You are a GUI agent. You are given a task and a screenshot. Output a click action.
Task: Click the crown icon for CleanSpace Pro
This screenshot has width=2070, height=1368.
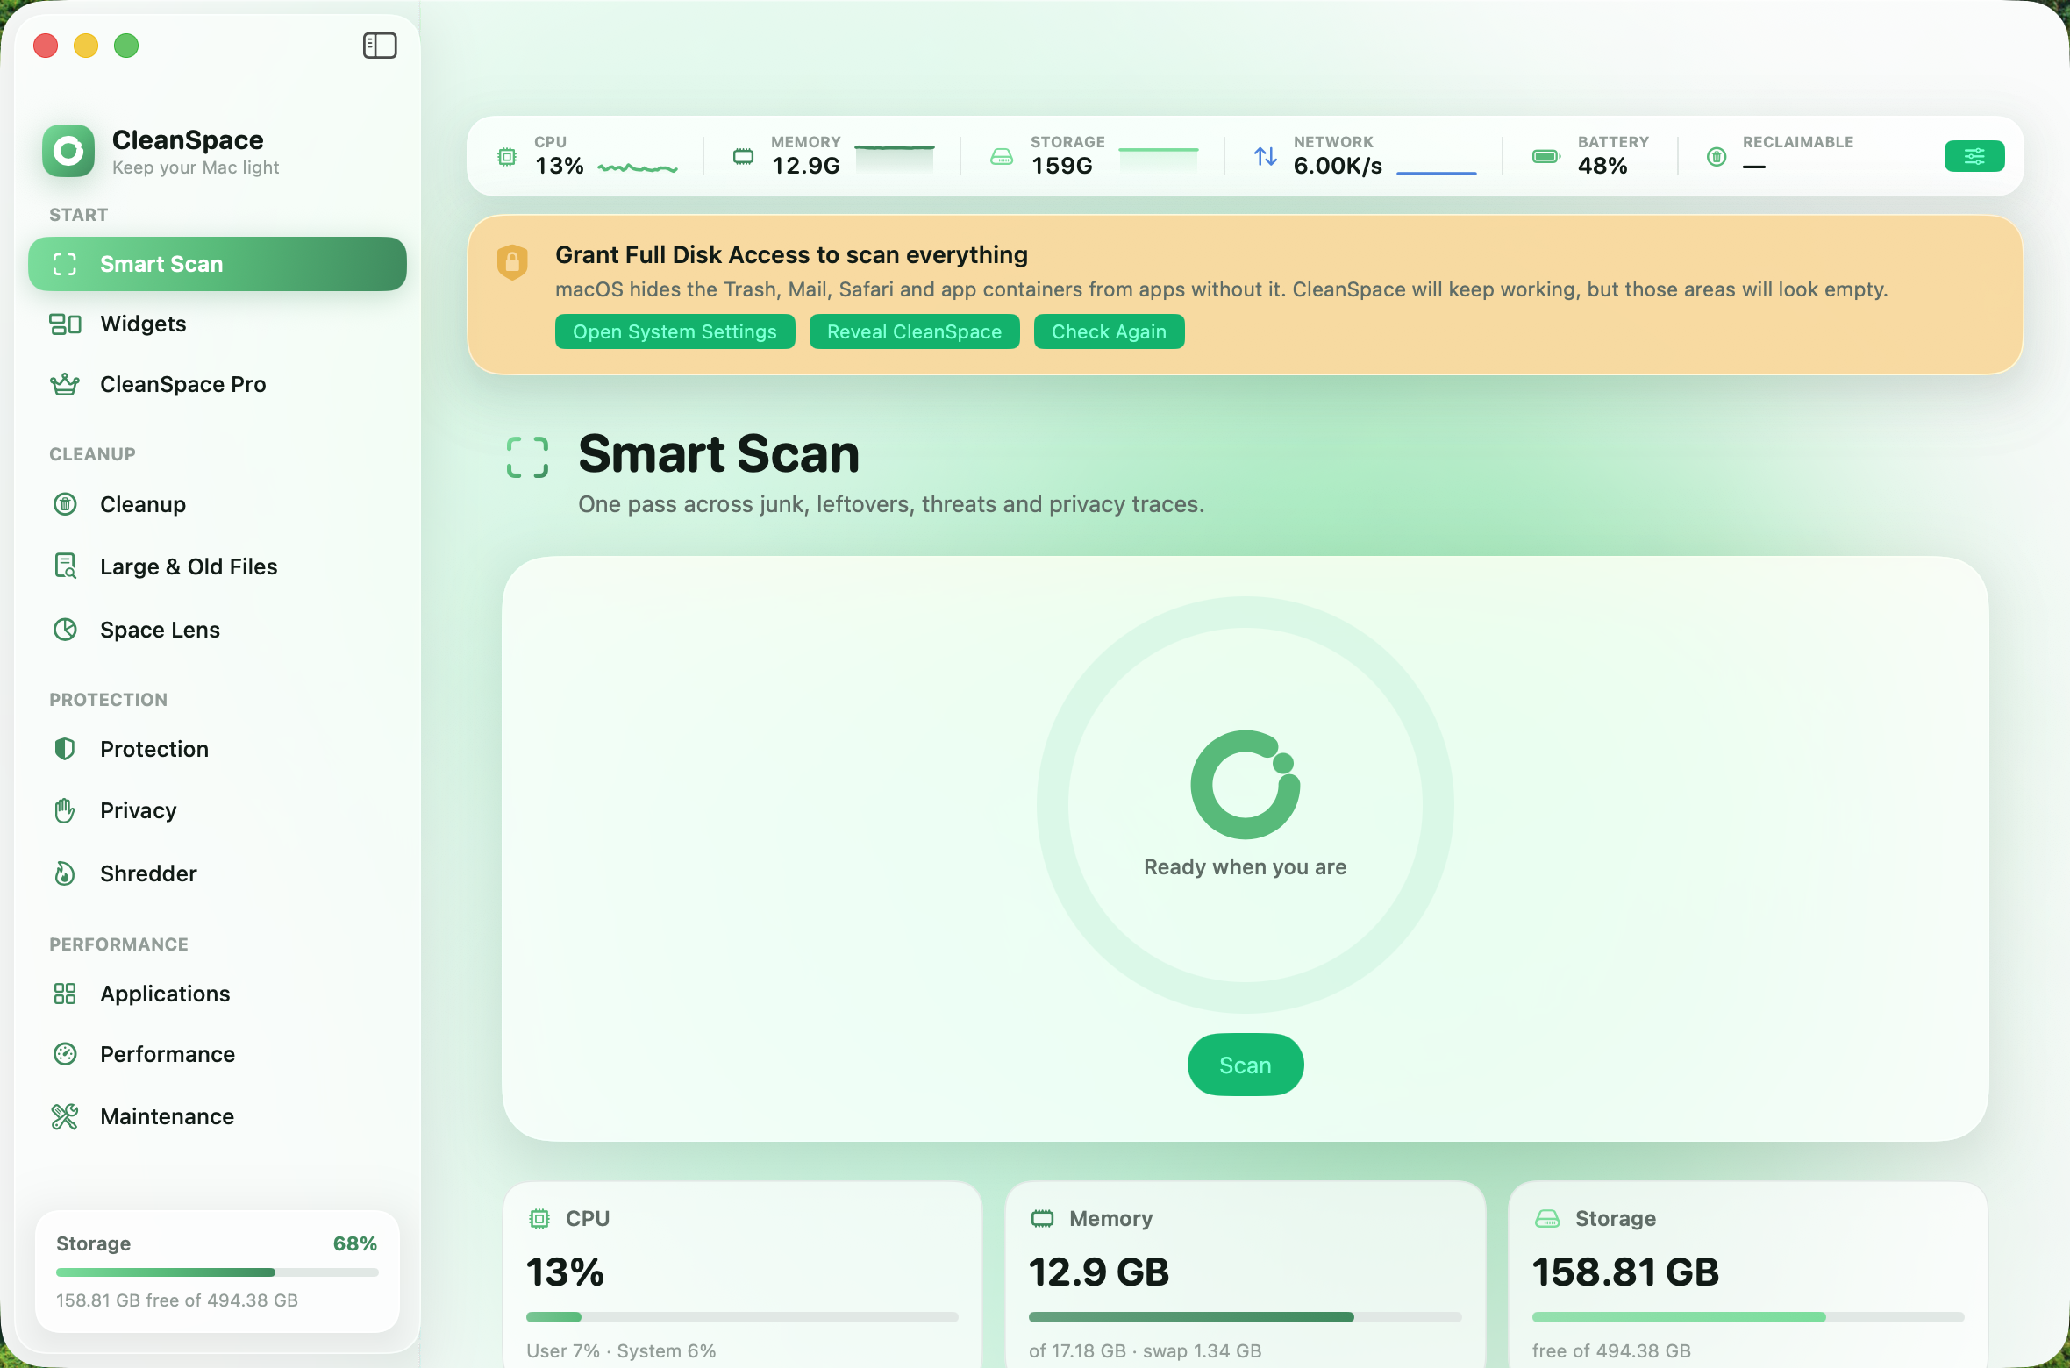(x=65, y=384)
